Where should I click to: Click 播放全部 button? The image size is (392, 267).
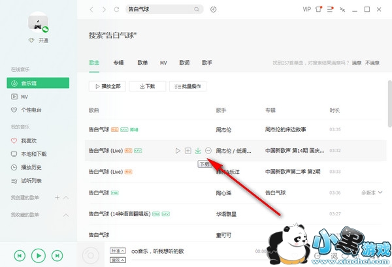107,86
